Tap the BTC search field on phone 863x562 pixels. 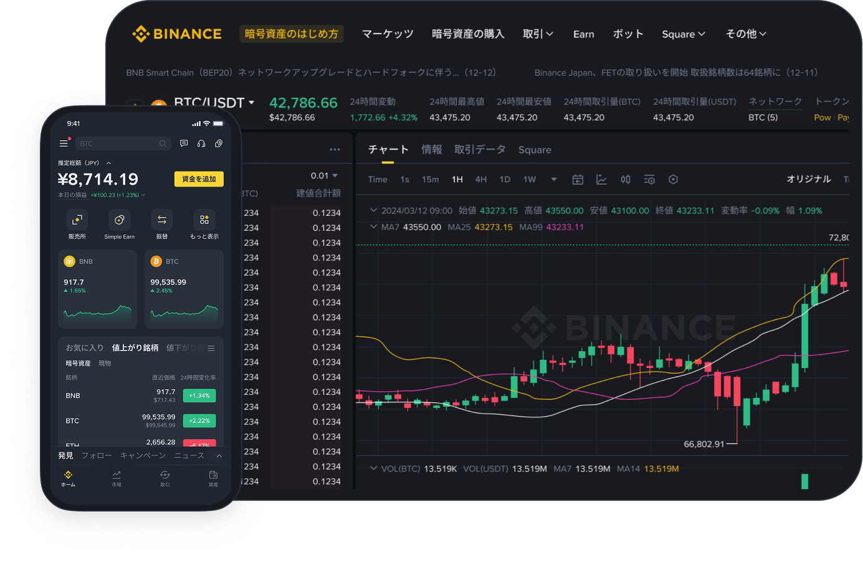pyautogui.click(x=118, y=143)
